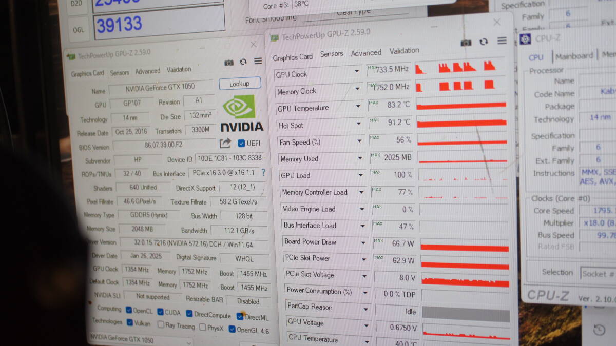Viewport: 616px width, 346px height.
Task: Click the GPU-Z app icon in left window title bar
Action: (x=71, y=56)
